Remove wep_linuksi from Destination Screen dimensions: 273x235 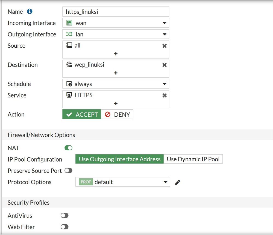[165, 65]
